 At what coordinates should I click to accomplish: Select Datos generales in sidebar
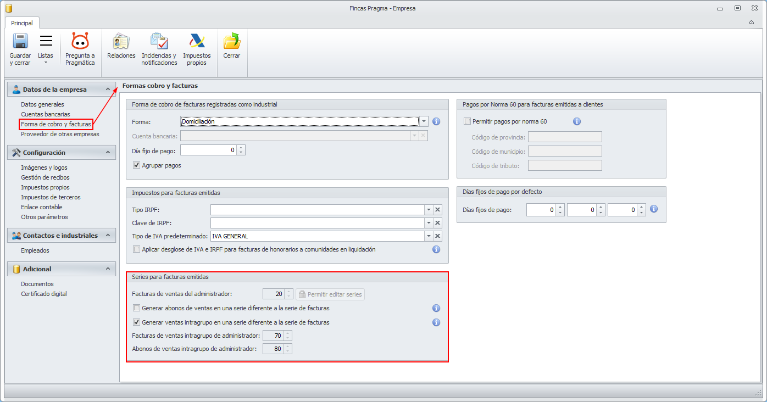[42, 104]
